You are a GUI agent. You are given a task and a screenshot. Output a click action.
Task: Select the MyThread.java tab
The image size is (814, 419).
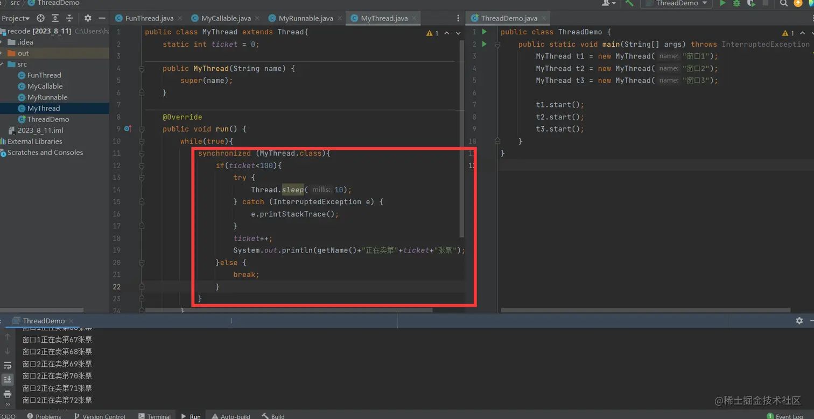(x=384, y=18)
